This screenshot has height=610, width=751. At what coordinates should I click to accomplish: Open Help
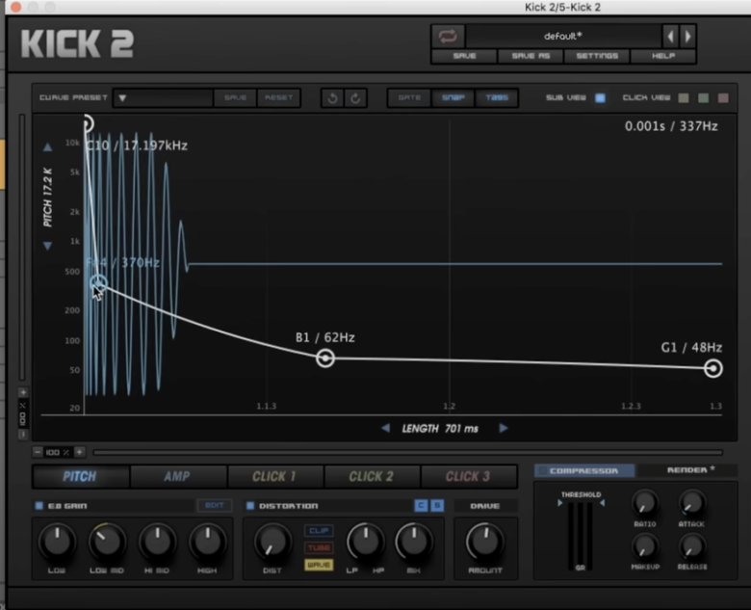pyautogui.click(x=663, y=56)
